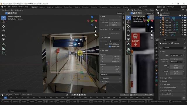
Task: Click the Blender logo menu icon
Action: coord(2,7)
